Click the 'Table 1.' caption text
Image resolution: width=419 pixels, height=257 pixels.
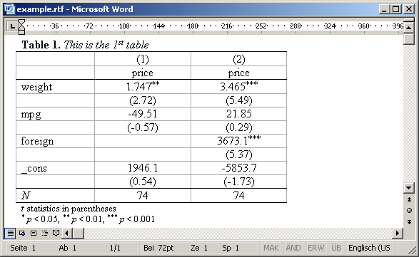(x=41, y=45)
